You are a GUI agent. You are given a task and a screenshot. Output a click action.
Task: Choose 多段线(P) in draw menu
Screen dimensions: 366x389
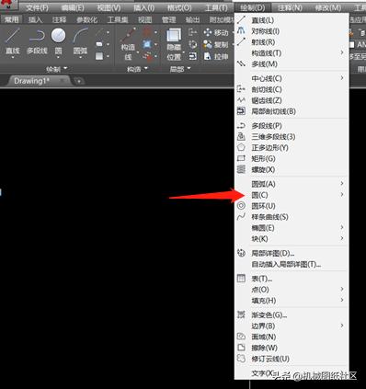(x=292, y=126)
